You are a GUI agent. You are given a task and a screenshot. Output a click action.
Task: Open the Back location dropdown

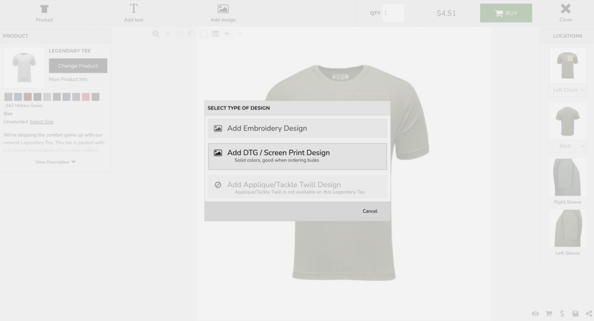coord(568,146)
